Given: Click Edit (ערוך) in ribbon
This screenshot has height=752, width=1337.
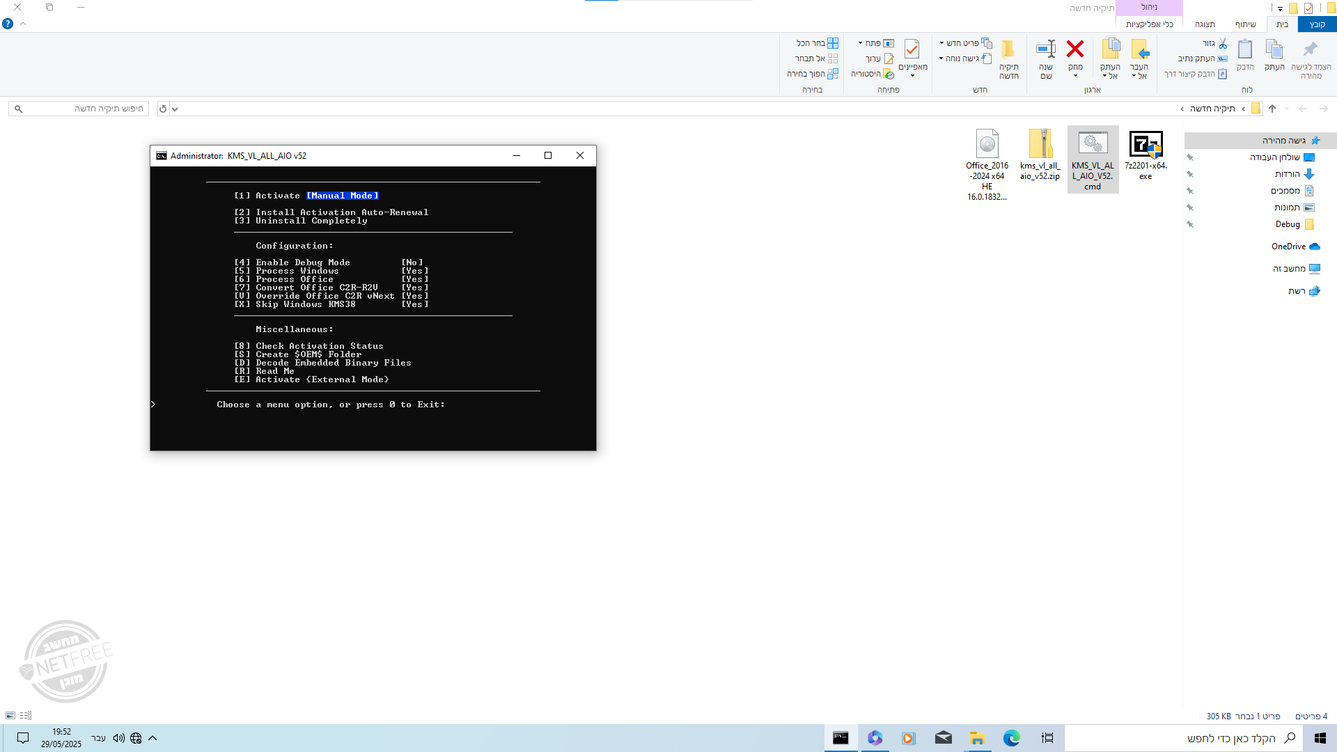Looking at the screenshot, I should click(x=879, y=58).
